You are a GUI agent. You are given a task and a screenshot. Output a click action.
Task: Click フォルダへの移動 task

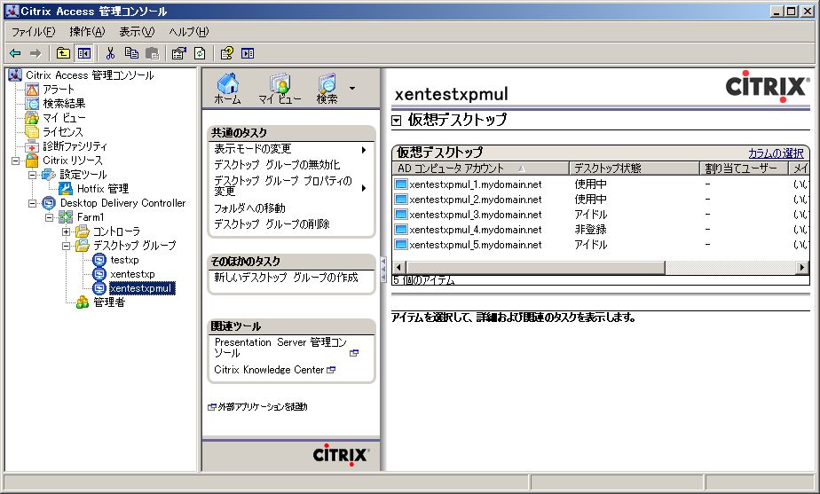pyautogui.click(x=249, y=208)
